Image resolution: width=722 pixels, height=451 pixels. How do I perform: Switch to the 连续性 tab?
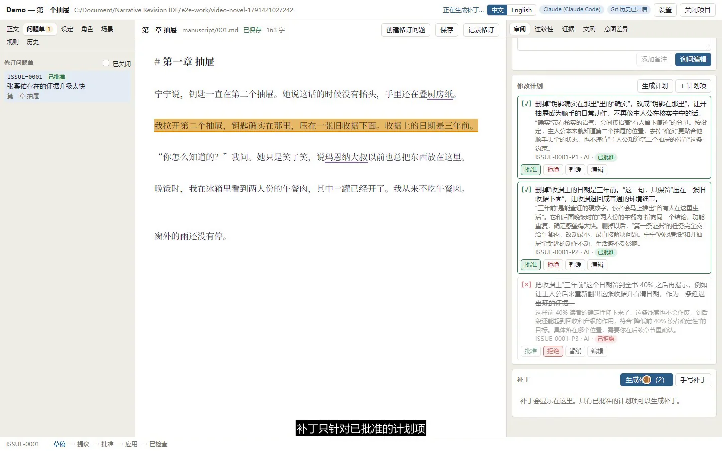point(544,29)
